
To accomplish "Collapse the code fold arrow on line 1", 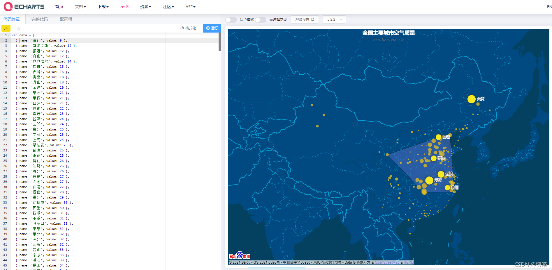I will pyautogui.click(x=9, y=35).
